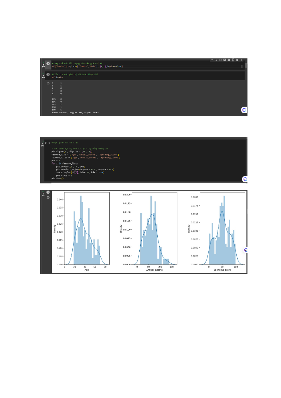Image resolution: width=281 pixels, height=398 pixels.
Task: Move cell up with the up arrow icon
Action: (x=212, y=60)
